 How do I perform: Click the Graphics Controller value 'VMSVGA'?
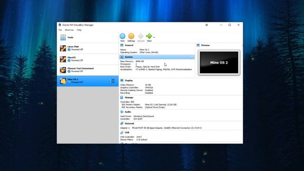[x=149, y=87]
